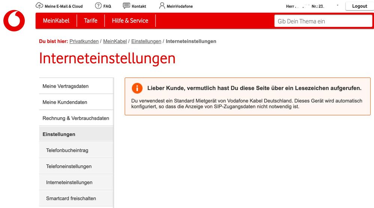Viewport: 374px width, 208px height.
Task: Go to Einstellungen breadcrumb link
Action: click(146, 41)
